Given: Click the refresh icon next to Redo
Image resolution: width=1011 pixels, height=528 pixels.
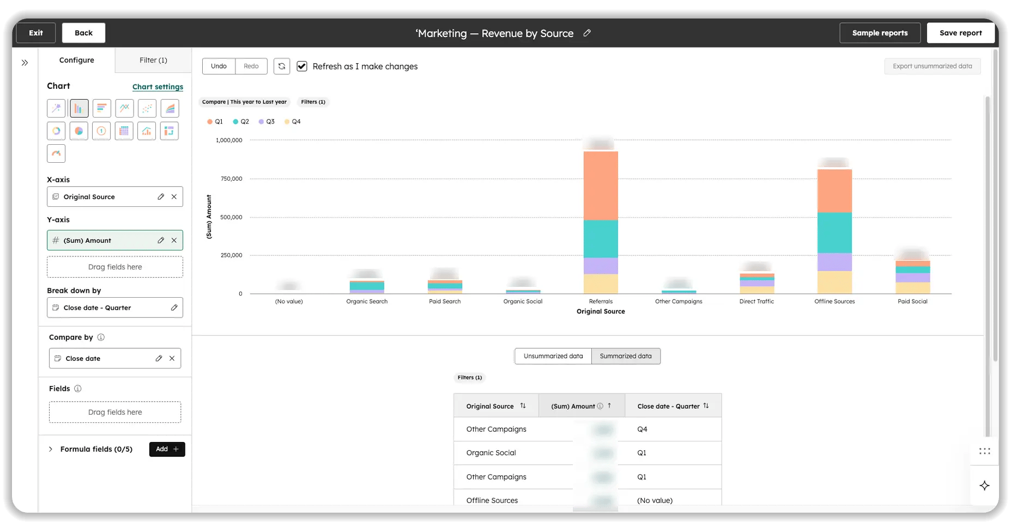Looking at the screenshot, I should tap(282, 66).
